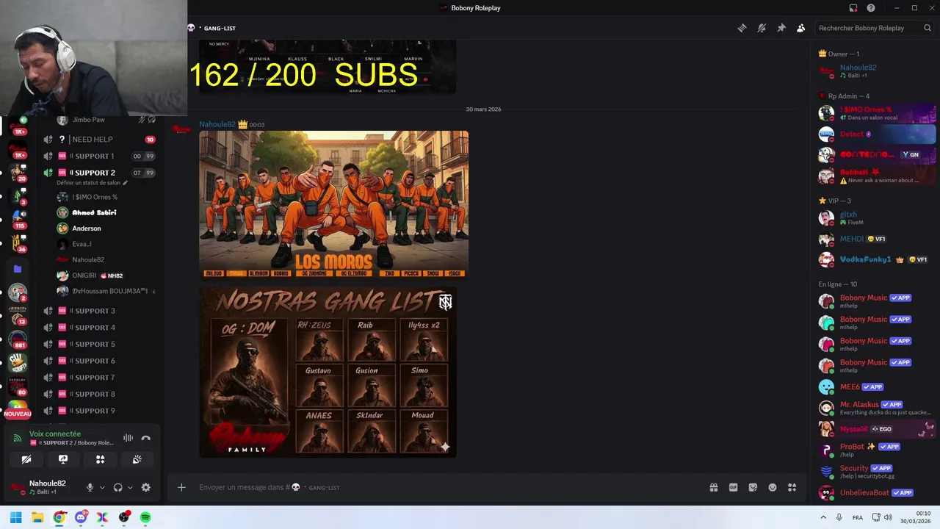The image size is (940, 529).
Task: Open headphone output options arrow
Action: 130,487
